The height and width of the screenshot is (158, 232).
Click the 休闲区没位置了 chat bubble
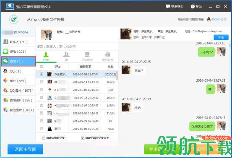[x=202, y=127]
